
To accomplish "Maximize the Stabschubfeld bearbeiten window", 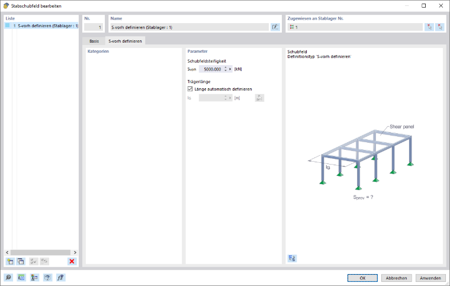I will (423, 6).
